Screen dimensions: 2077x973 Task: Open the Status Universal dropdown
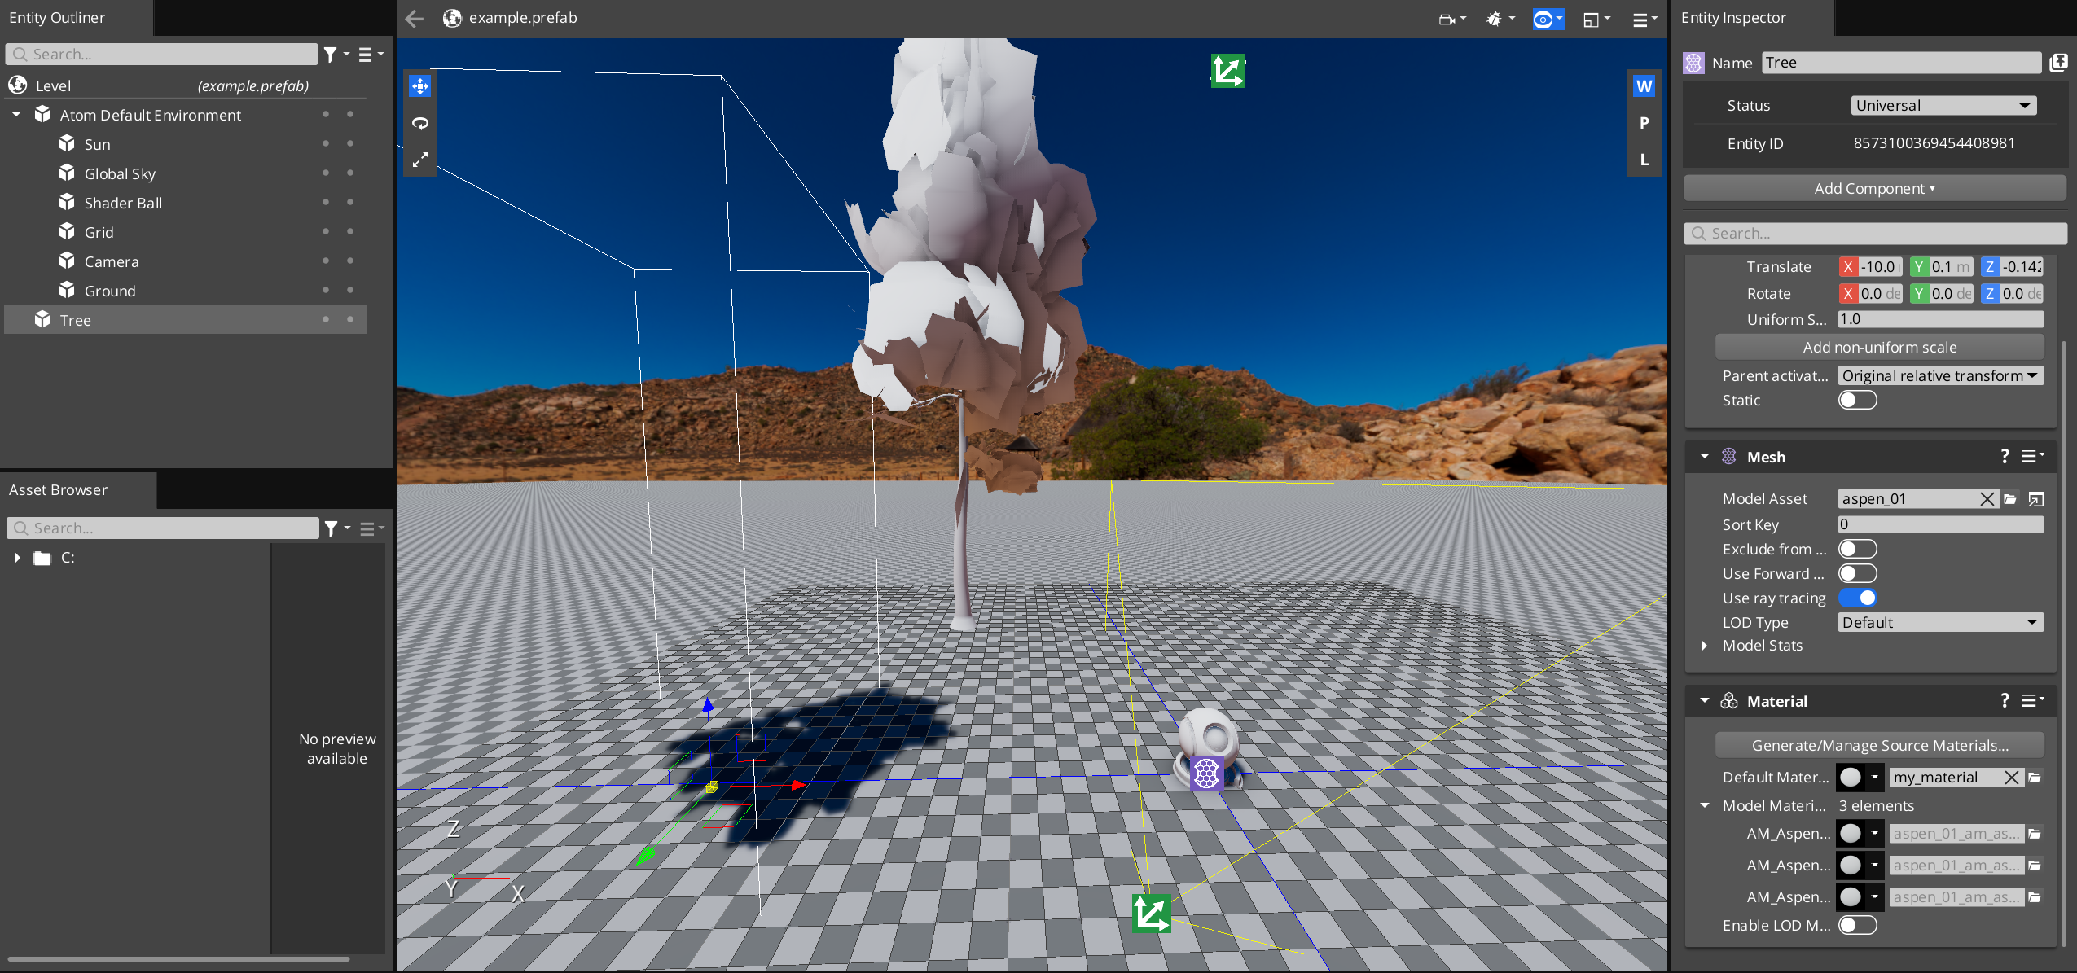tap(1943, 106)
